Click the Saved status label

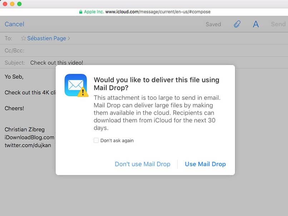tap(213, 24)
